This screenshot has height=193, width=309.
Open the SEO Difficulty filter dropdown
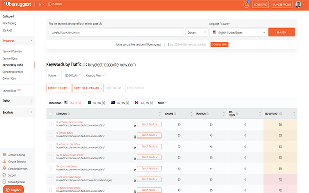(73, 75)
